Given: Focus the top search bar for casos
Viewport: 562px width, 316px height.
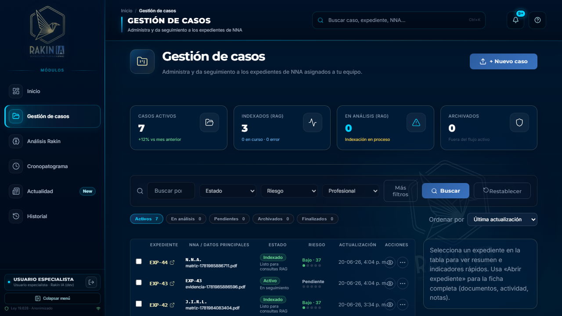Looking at the screenshot, I should pos(399,20).
